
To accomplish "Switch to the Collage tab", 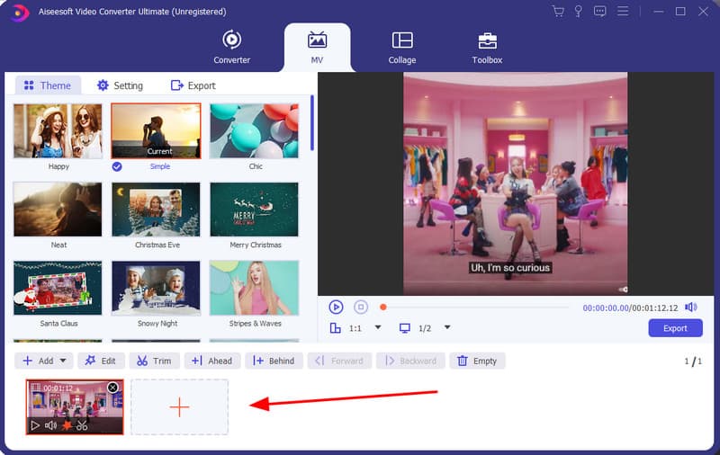I will click(402, 47).
